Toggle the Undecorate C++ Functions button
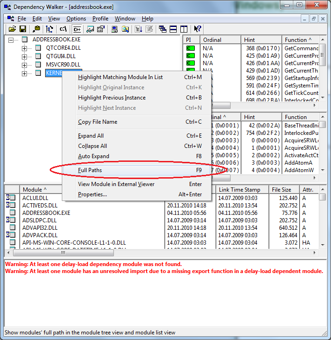This screenshot has width=331, height=340. coord(76,29)
